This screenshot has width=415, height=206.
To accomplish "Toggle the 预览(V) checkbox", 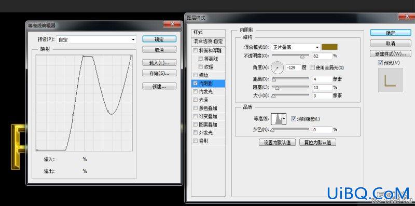I will pyautogui.click(x=380, y=63).
